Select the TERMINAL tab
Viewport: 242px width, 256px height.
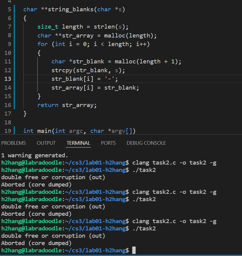point(78,143)
